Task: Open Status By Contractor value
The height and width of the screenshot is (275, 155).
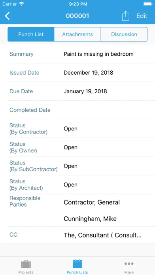Action: tap(70, 129)
